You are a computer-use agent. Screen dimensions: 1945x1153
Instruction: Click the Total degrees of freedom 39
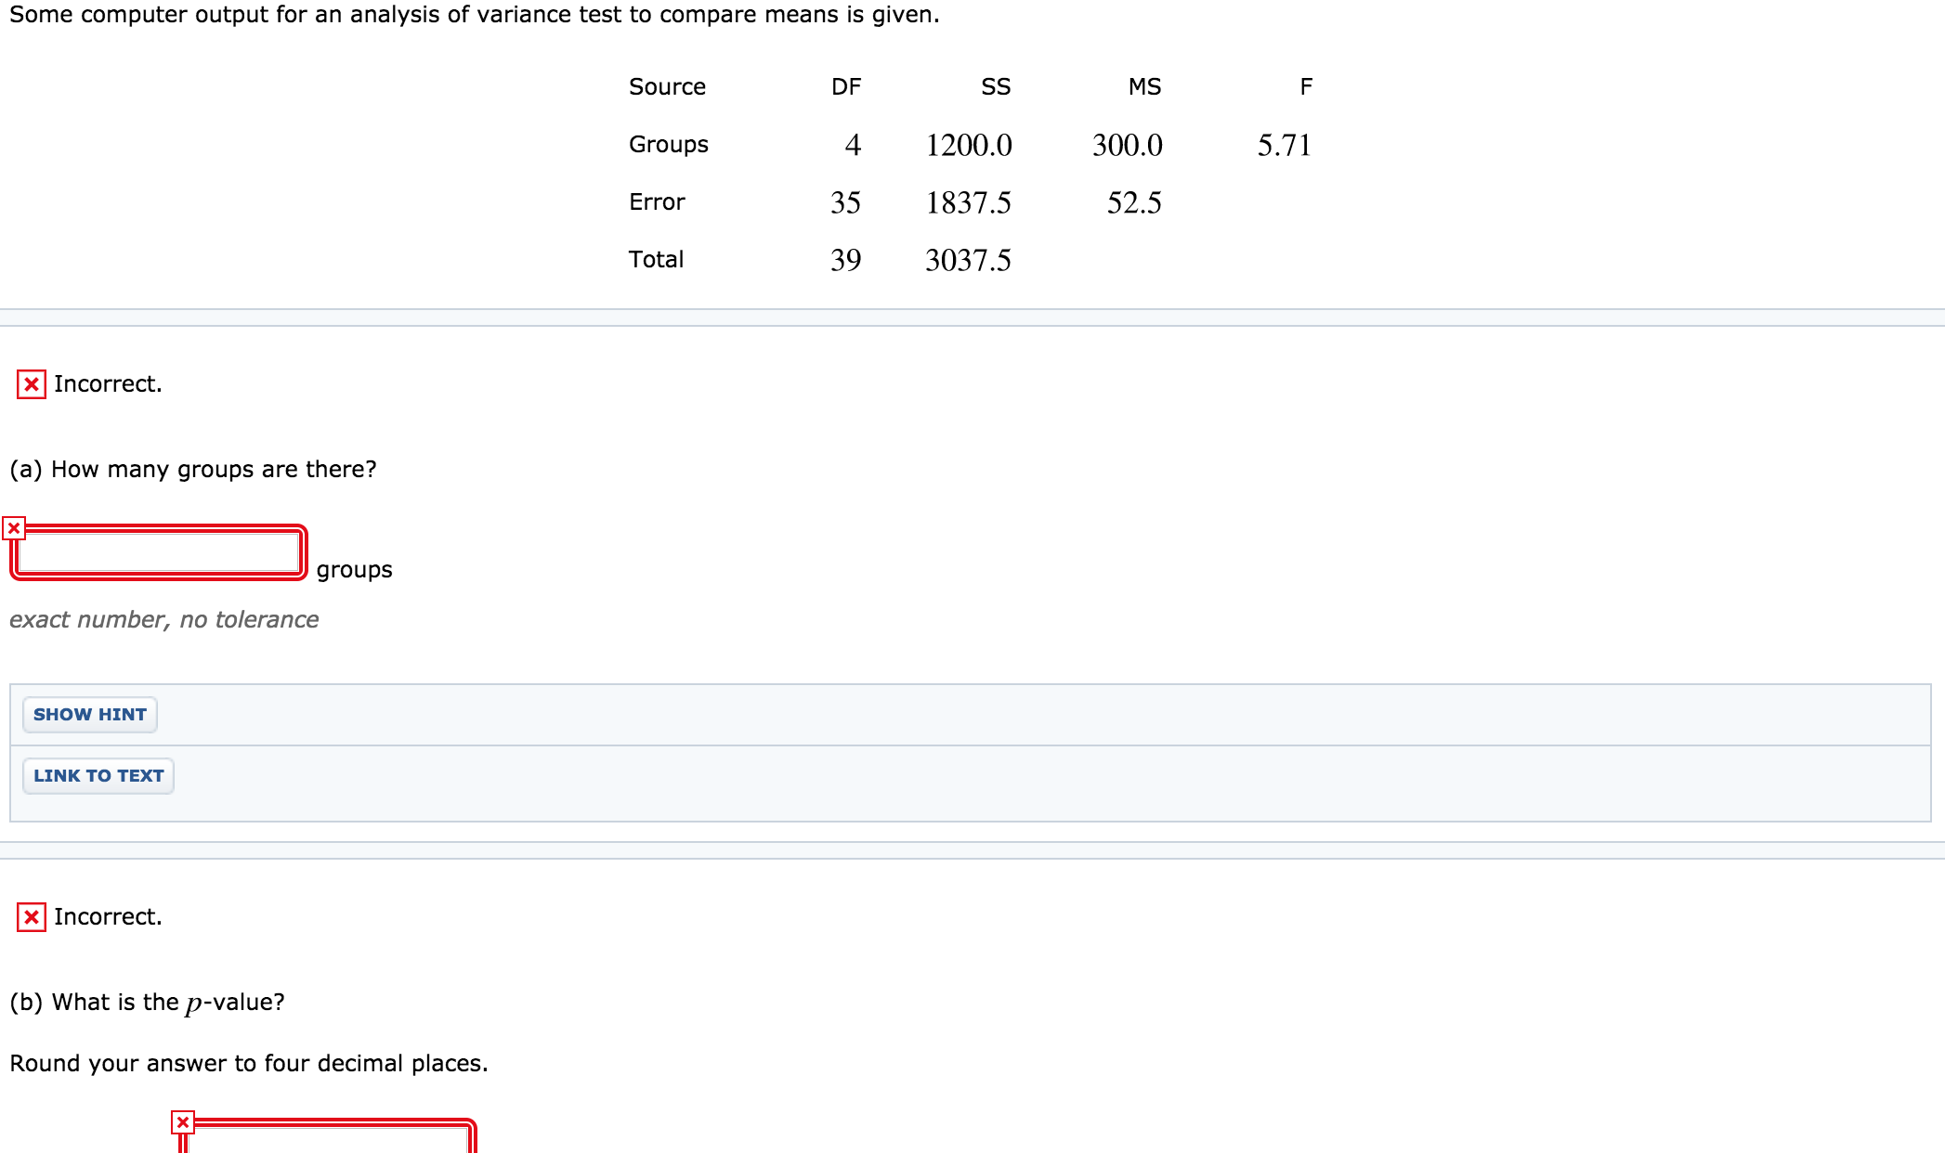click(845, 260)
